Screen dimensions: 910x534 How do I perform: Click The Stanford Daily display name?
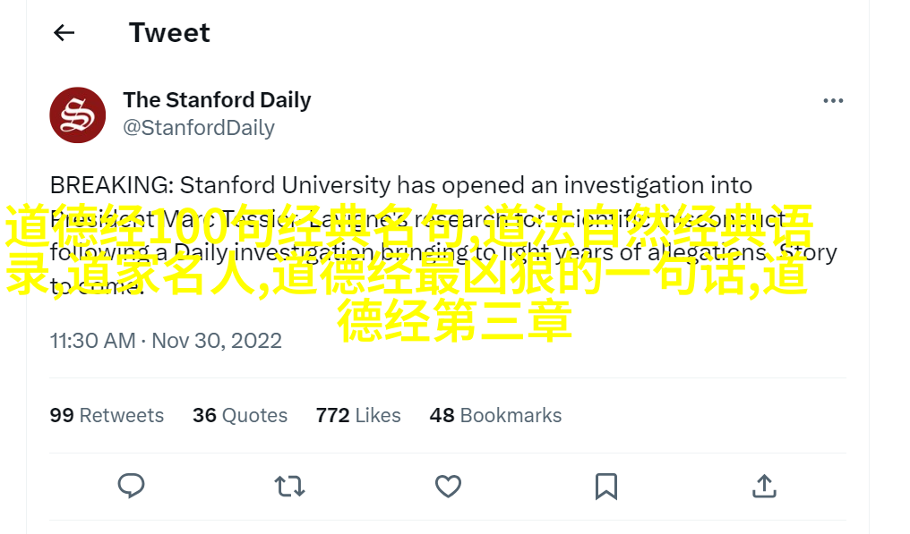(x=217, y=100)
